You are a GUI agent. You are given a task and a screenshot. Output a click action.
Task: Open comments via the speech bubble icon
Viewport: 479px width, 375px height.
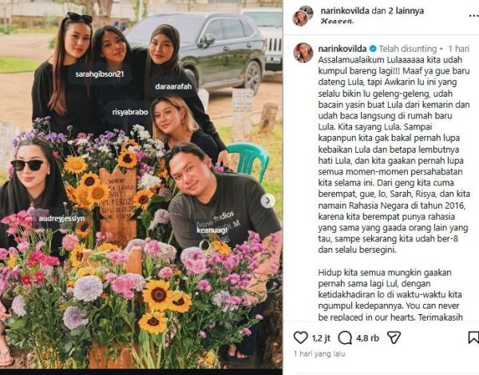coord(345,338)
